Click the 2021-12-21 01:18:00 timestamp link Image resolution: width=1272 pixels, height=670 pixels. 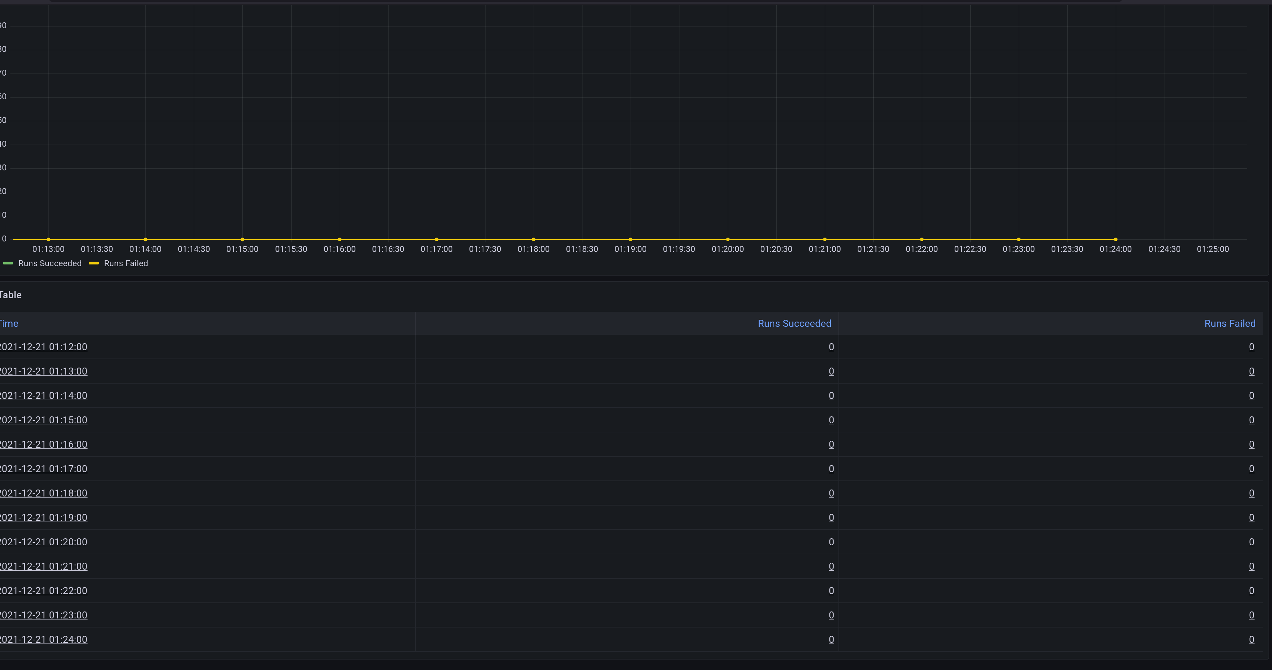[x=44, y=493]
